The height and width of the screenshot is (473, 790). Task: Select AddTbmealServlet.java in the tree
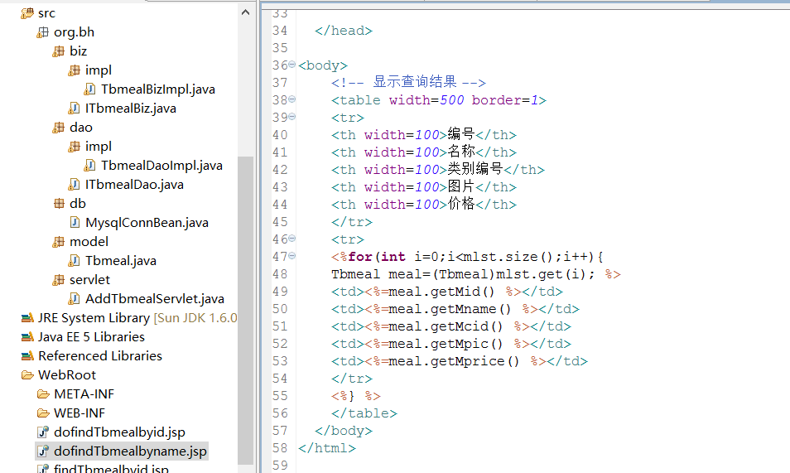pyautogui.click(x=155, y=299)
